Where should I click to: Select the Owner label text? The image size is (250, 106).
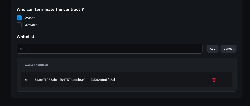(29, 18)
